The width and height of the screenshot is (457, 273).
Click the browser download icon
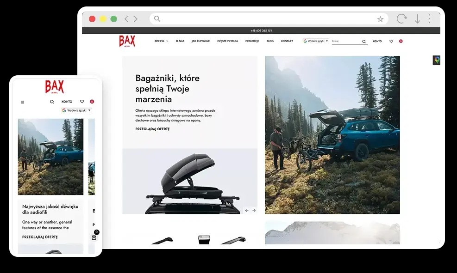(x=416, y=18)
